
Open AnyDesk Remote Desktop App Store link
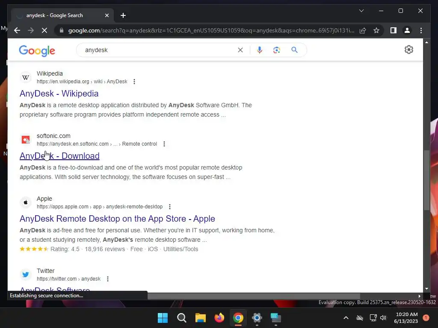pos(117,219)
